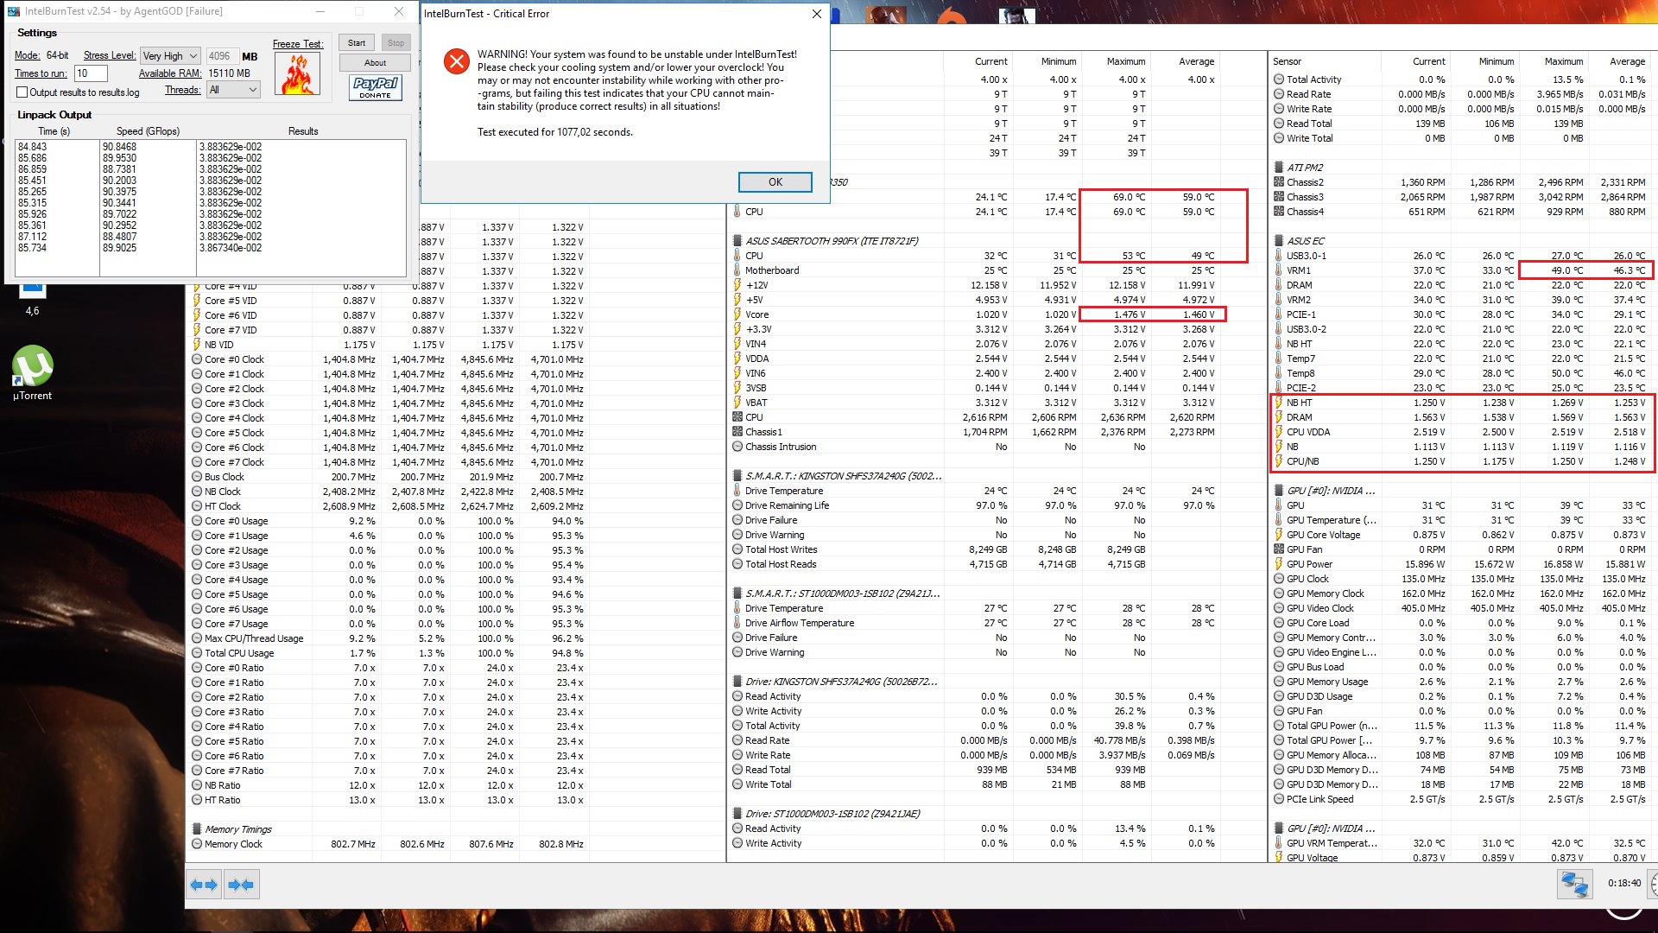Select the GPU Core Voltage row
This screenshot has height=933, width=1658.
click(x=1461, y=535)
